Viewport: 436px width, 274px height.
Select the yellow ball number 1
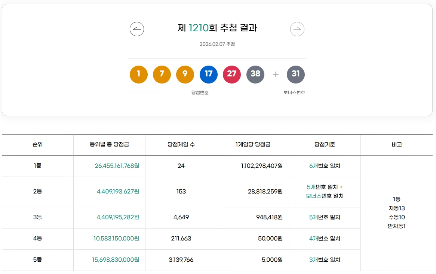coord(138,74)
